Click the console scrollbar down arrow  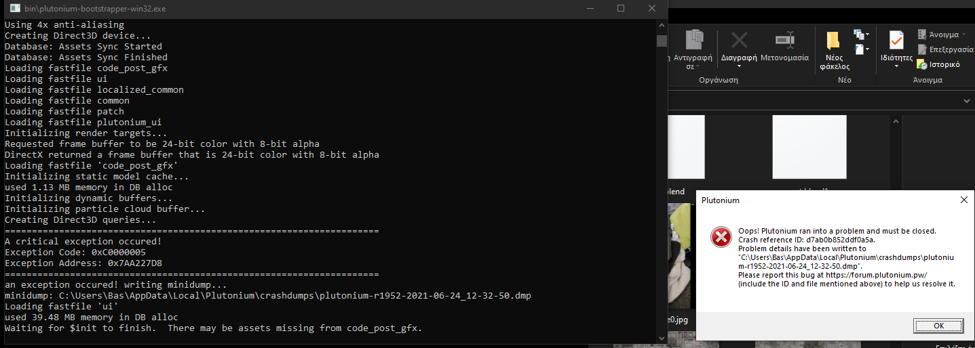coord(662,337)
